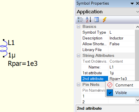Select the highlighted 2nd attribute row

click(x=95, y=79)
